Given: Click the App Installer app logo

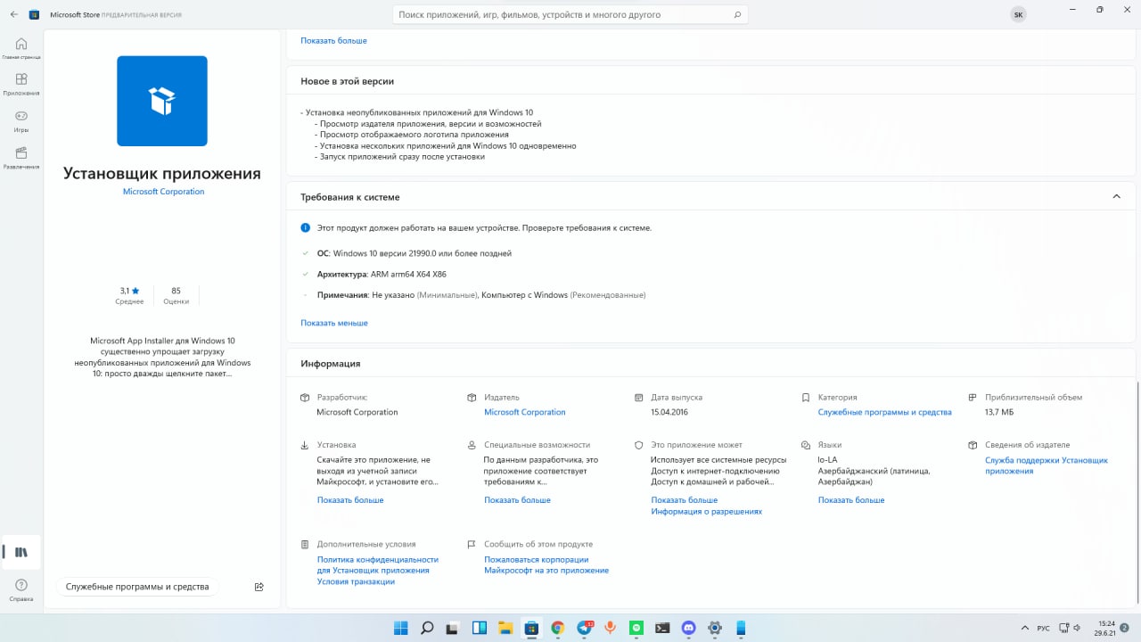Looking at the screenshot, I should click(x=162, y=101).
